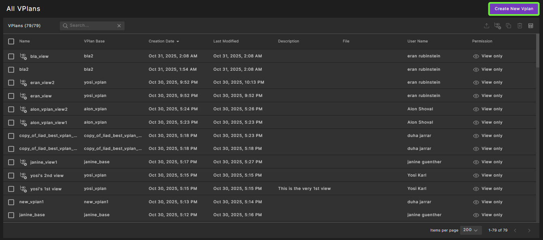
Task: Click the create view icon in the toolbar
Action: pos(497,26)
